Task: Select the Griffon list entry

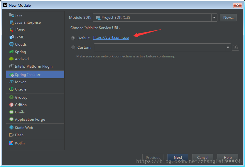Action: pos(35,105)
